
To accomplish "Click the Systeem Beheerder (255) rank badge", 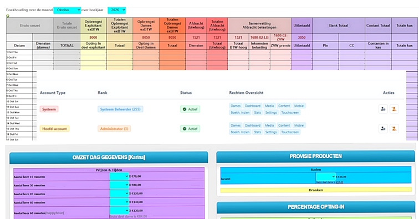I will (x=120, y=109).
